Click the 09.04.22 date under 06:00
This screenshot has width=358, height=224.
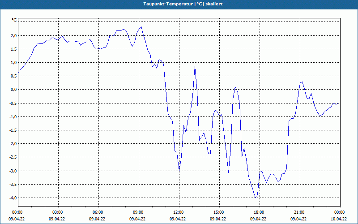point(97,219)
